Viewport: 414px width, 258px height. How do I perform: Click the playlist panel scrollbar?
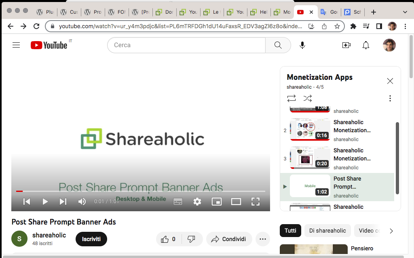(x=397, y=158)
